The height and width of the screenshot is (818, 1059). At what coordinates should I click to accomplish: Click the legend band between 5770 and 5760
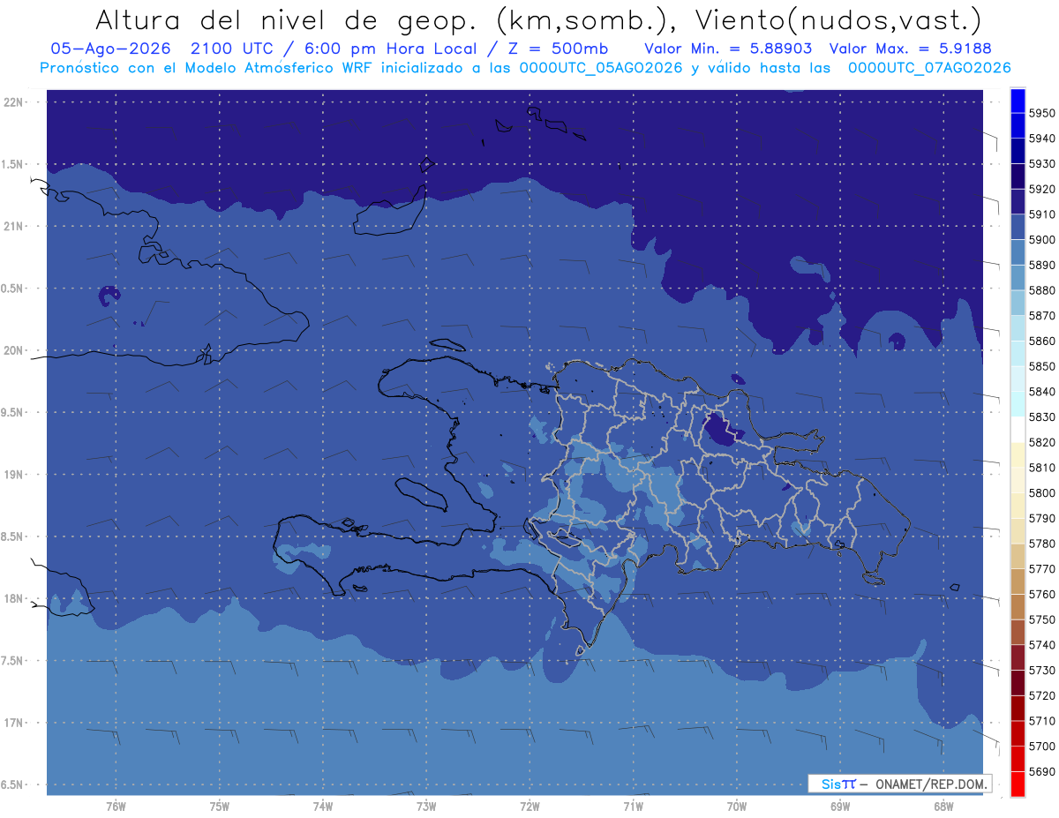coord(1017,582)
